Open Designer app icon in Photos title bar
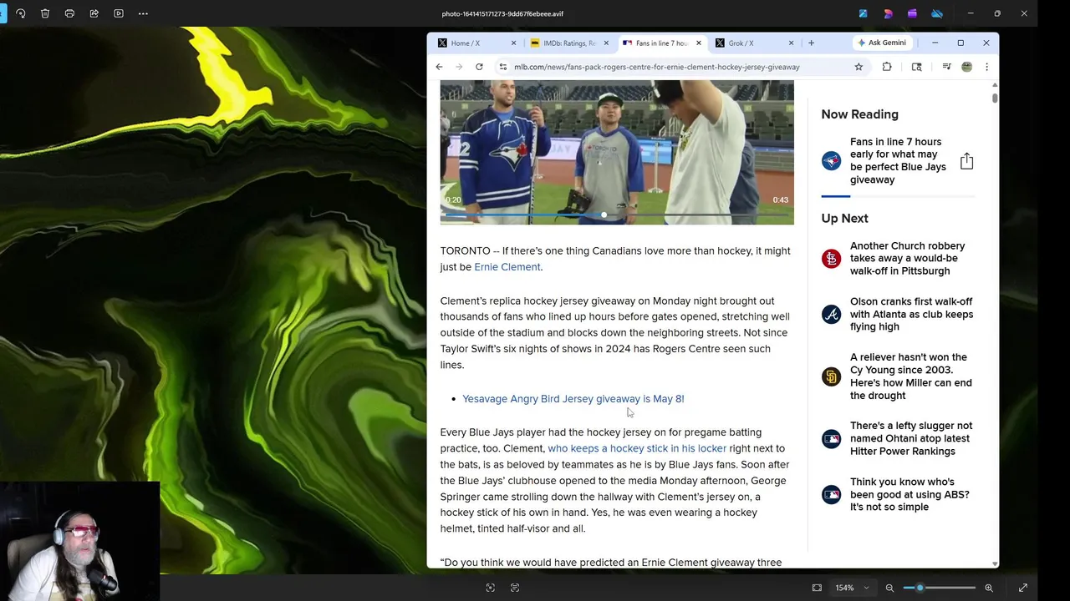1070x601 pixels. click(888, 13)
